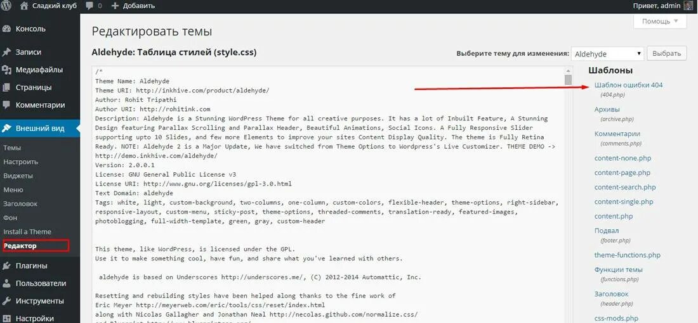Click the WordPress logo icon

[6, 6]
